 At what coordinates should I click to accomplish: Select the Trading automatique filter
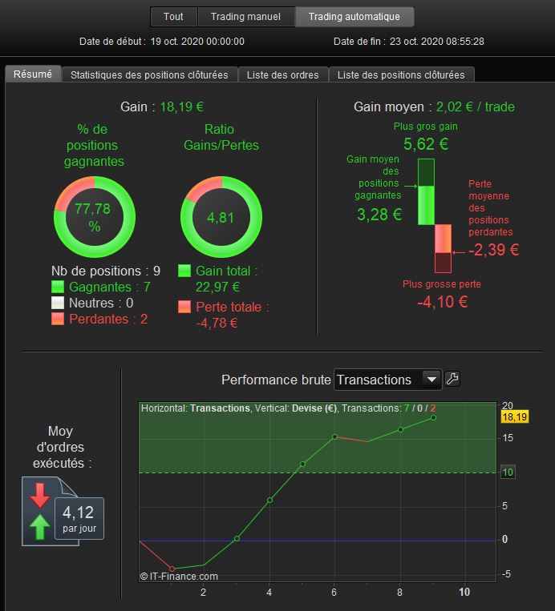354,17
